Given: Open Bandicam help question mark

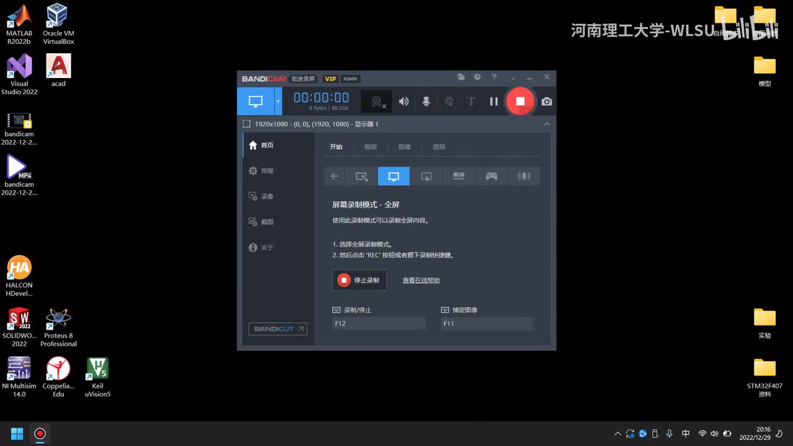Looking at the screenshot, I should pyautogui.click(x=494, y=77).
